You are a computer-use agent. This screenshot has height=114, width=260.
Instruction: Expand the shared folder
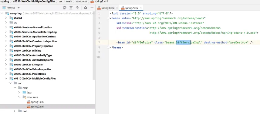6,18
